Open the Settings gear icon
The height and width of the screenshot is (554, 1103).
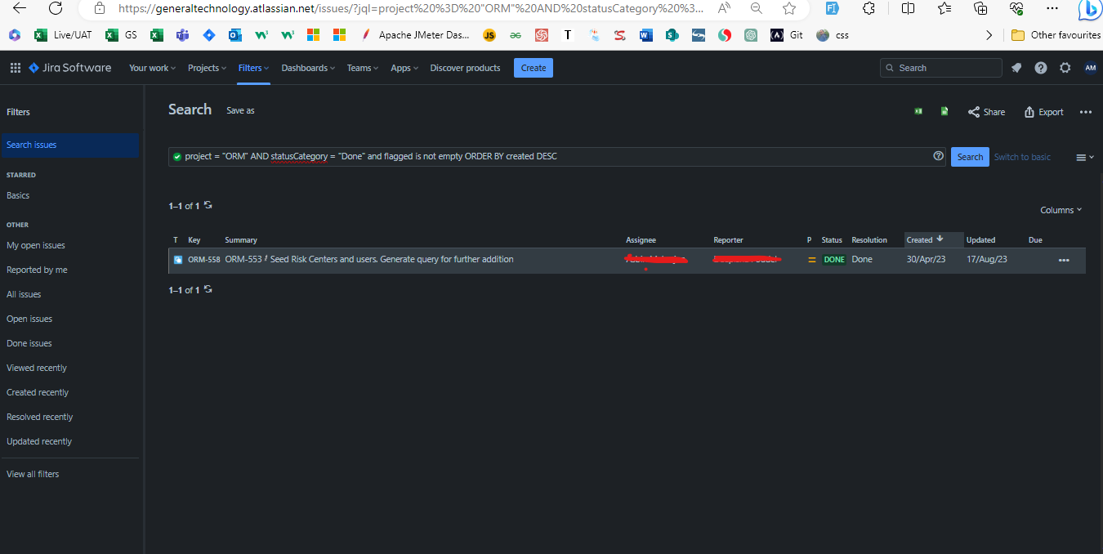pyautogui.click(x=1065, y=68)
